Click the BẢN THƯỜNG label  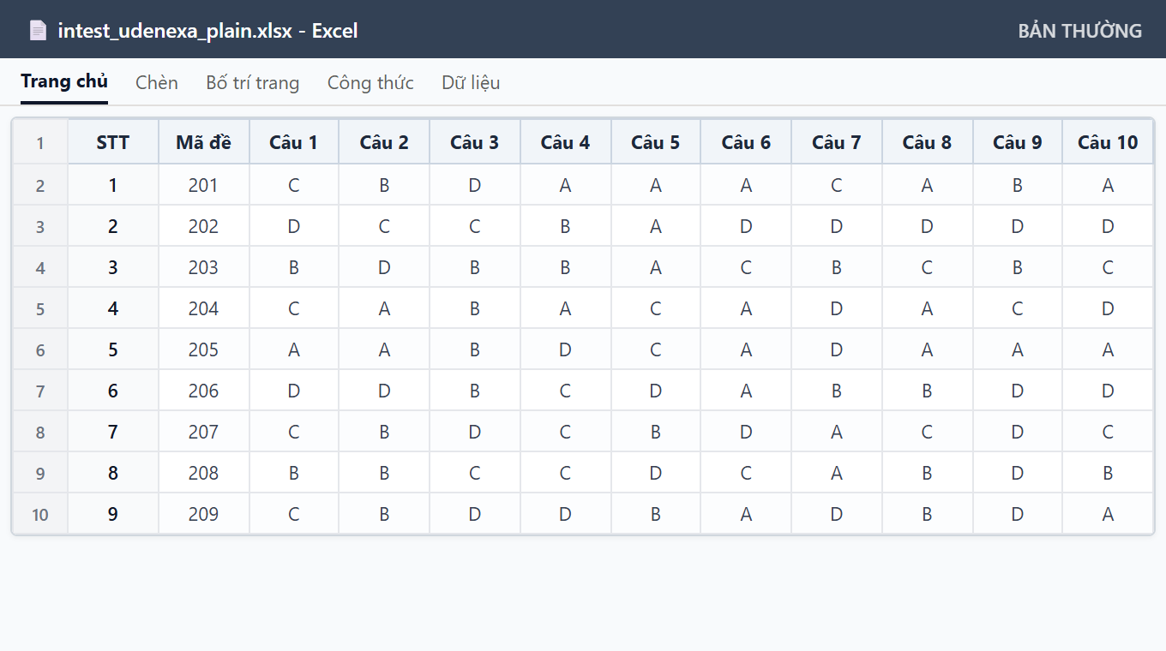click(1080, 31)
